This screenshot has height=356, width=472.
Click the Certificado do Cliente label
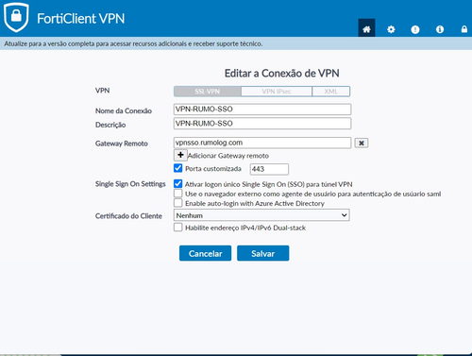(128, 216)
